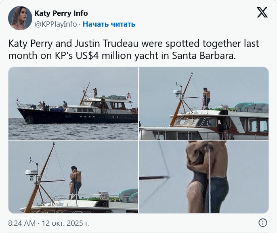Screen dimensions: 277x233
Task: Open the Katy Perry Info profile avatar
Action: [20, 18]
